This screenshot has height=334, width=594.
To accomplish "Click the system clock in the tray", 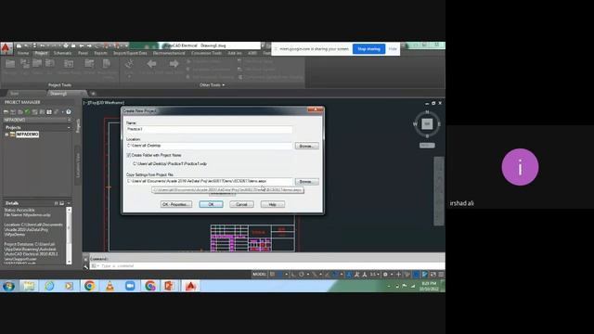I will tap(429, 286).
